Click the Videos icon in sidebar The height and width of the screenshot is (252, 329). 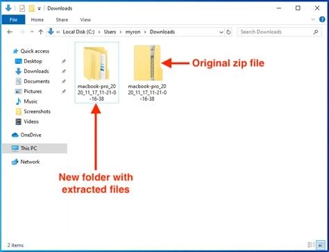click(x=18, y=121)
